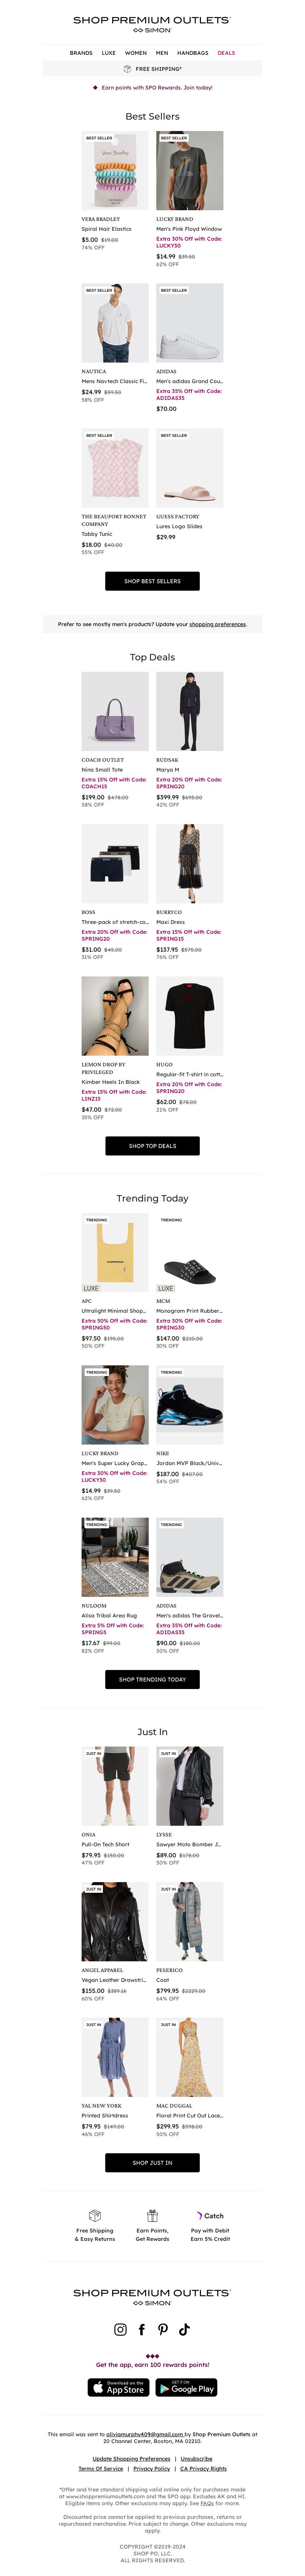Open the Pinterest icon in footer
305x2576 pixels.
point(163,2329)
